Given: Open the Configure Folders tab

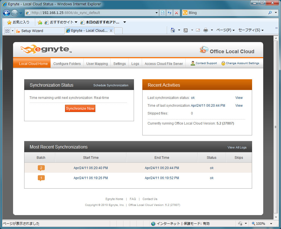Looking at the screenshot, I should tap(67, 64).
